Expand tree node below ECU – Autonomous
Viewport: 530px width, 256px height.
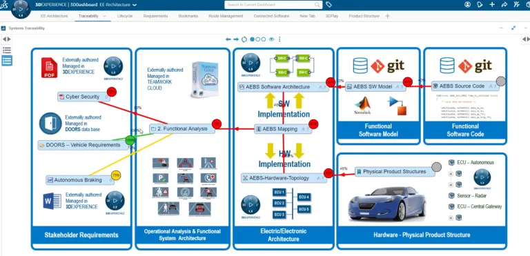pos(451,174)
